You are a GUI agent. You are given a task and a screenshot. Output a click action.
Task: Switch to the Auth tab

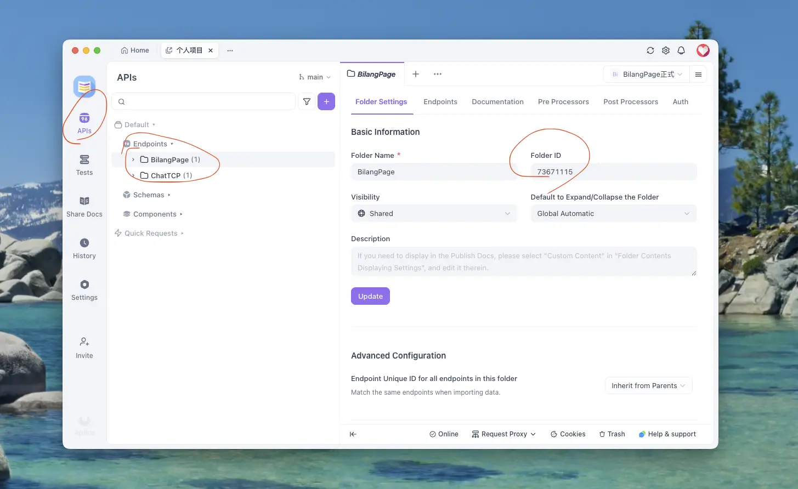(681, 102)
